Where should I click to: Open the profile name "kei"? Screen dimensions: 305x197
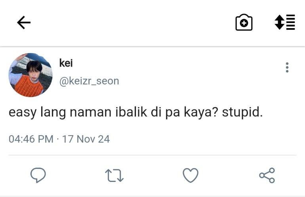(66, 63)
